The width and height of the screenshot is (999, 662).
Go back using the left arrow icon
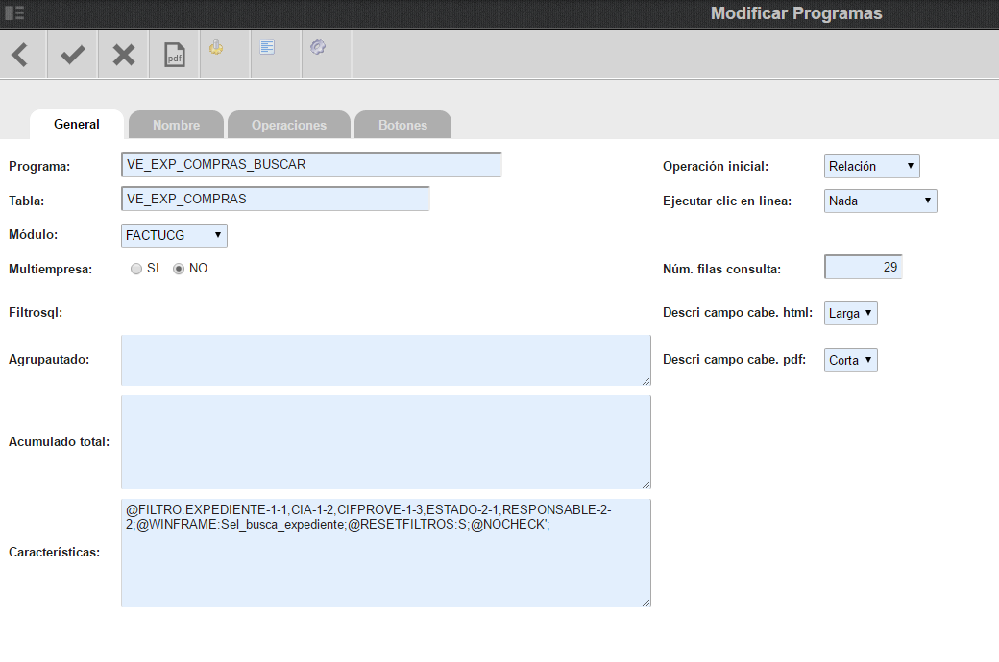point(20,55)
